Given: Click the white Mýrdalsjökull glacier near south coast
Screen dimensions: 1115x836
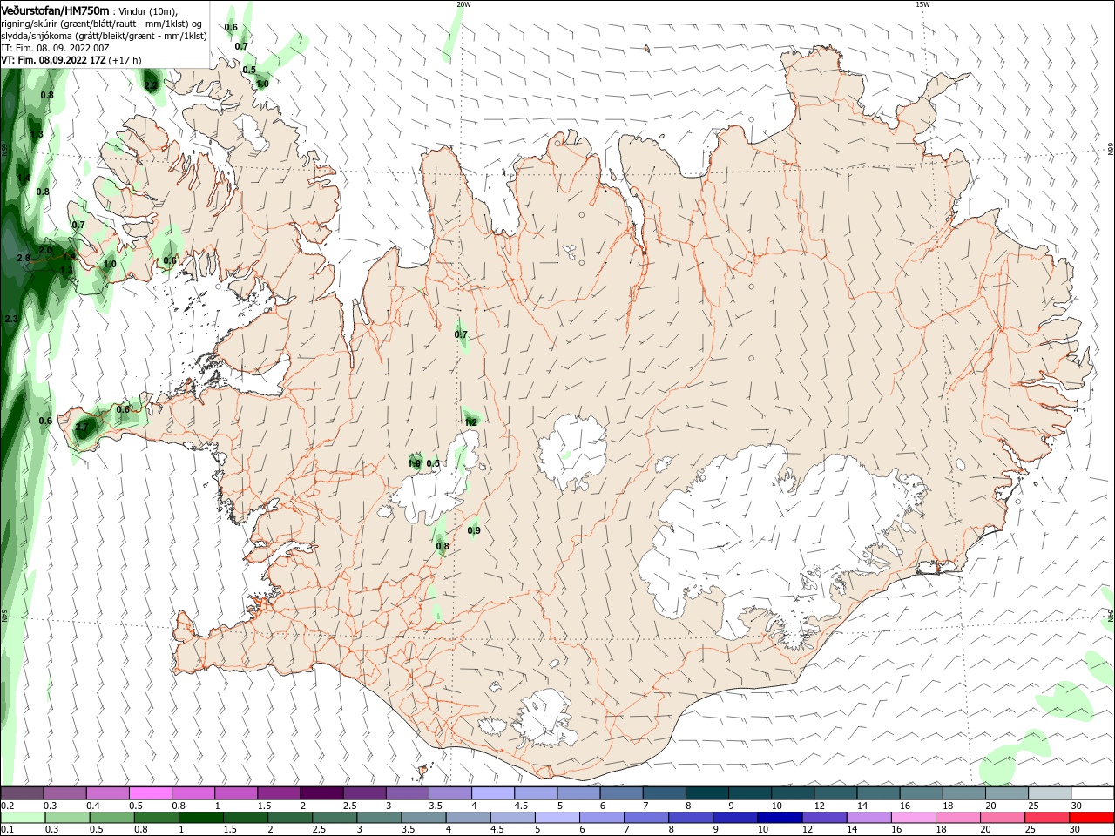Looking at the screenshot, I should click(546, 718).
